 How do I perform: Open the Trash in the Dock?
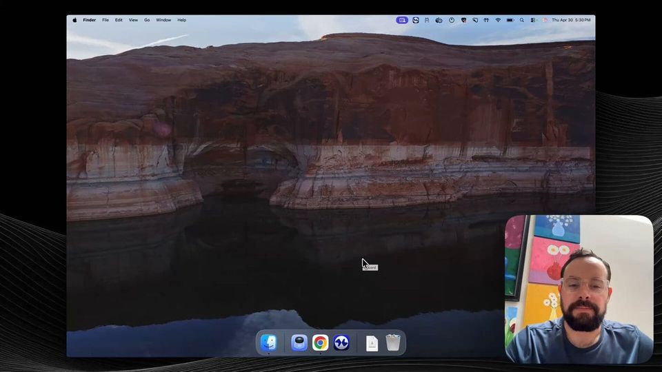(x=392, y=342)
